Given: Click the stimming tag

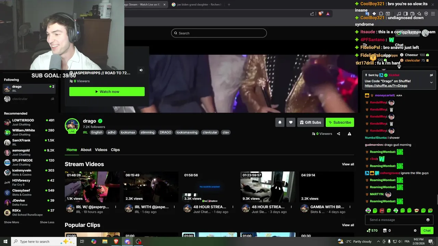Looking at the screenshot, I should [x=147, y=132].
